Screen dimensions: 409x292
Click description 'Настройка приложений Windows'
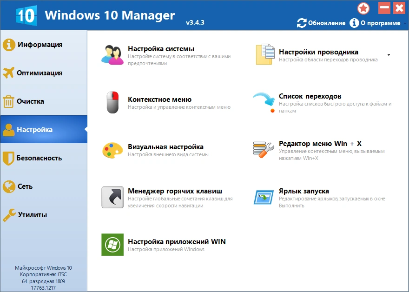click(166, 249)
